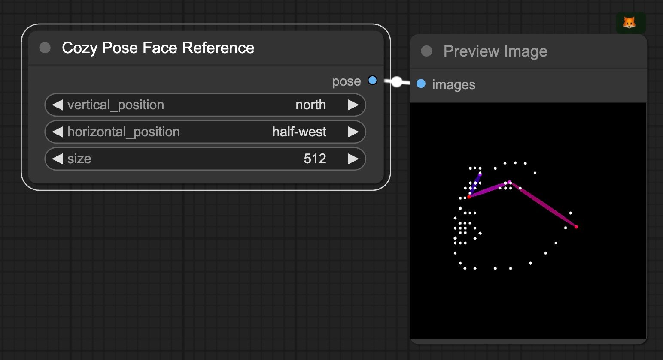
Task: Click the face pose preview image
Action: tap(528, 221)
